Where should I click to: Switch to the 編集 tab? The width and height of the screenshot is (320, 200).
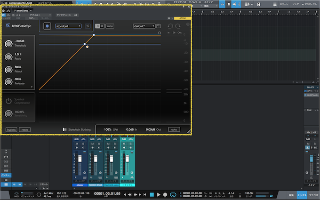coord(291,195)
